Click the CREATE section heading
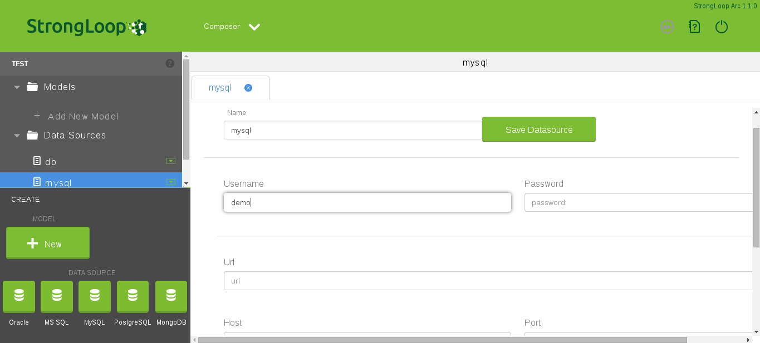760x343 pixels. click(x=26, y=199)
